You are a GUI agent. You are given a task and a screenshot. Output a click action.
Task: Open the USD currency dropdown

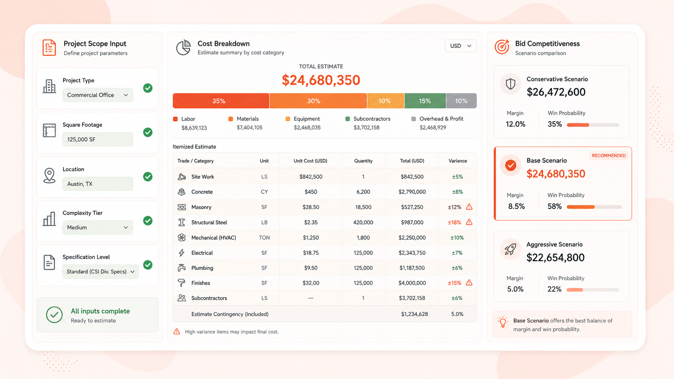pyautogui.click(x=460, y=46)
